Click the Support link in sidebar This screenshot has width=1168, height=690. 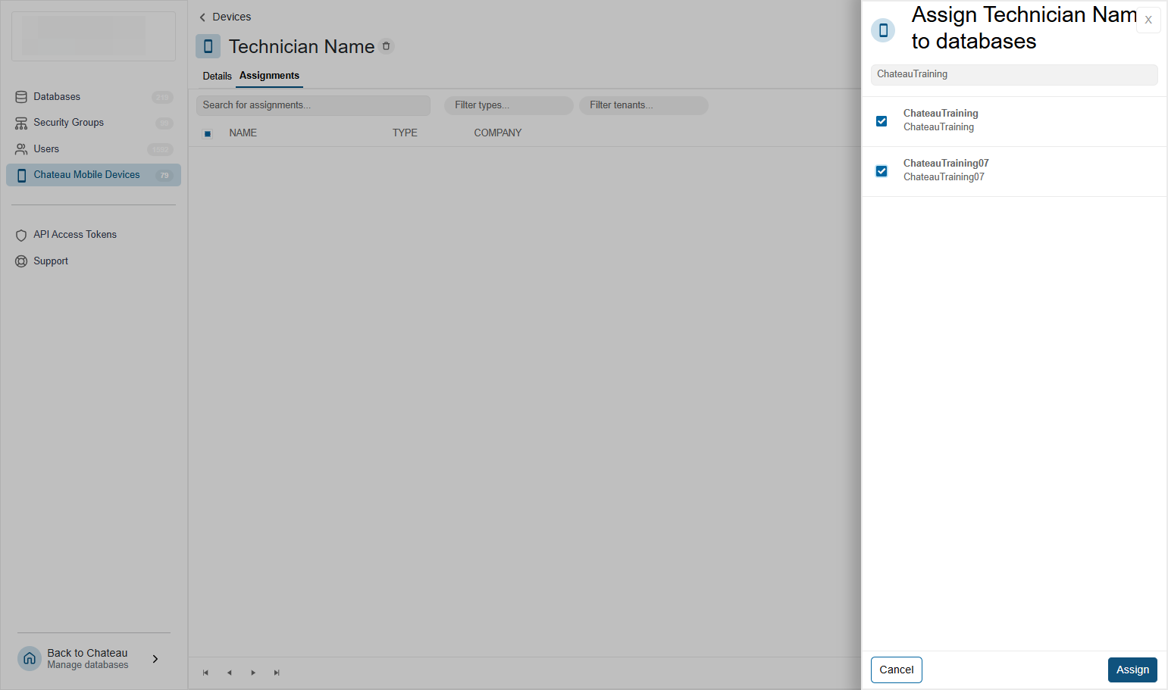point(51,261)
